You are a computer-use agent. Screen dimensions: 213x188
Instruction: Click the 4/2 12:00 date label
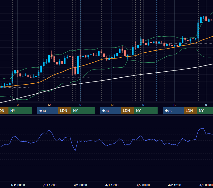tap(174, 185)
